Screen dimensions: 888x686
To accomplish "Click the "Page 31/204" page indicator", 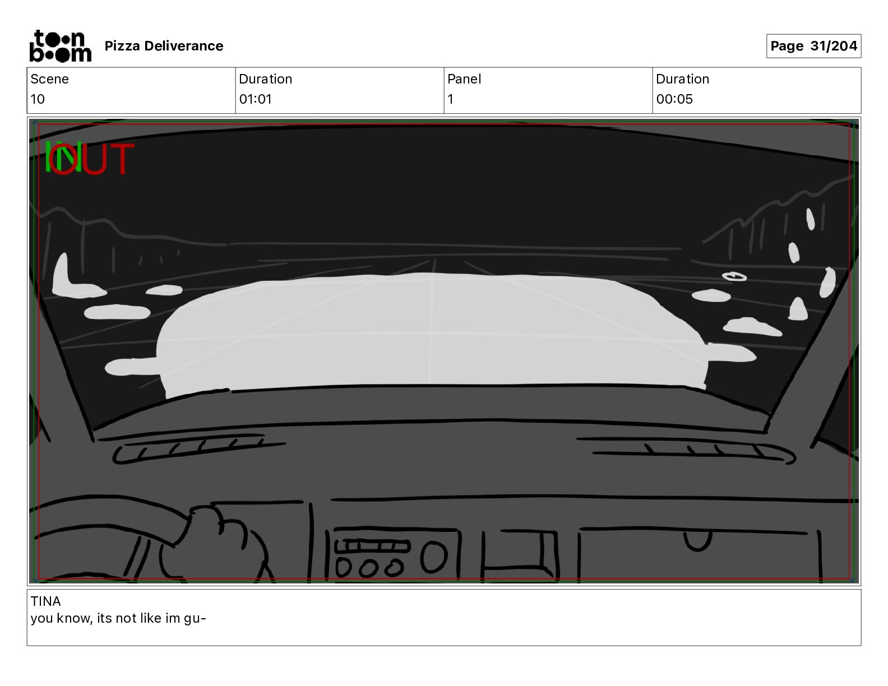I will point(813,46).
